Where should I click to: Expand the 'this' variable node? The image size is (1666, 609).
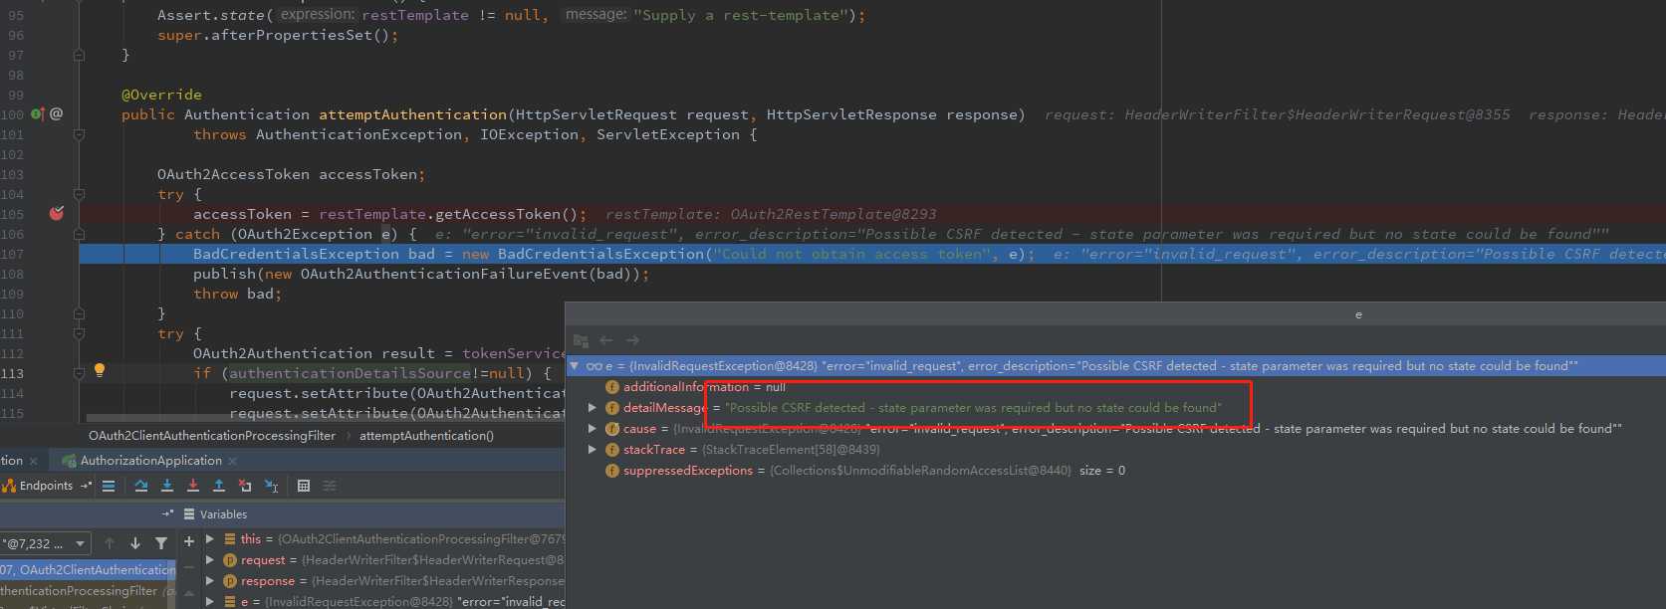tap(210, 539)
